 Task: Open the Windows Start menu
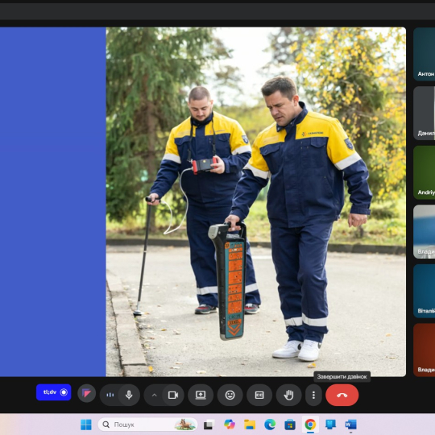[x=86, y=425]
